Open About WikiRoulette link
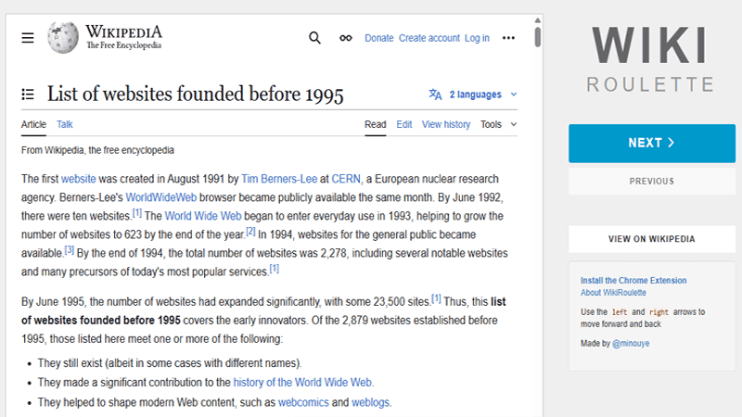The image size is (742, 417). [613, 293]
